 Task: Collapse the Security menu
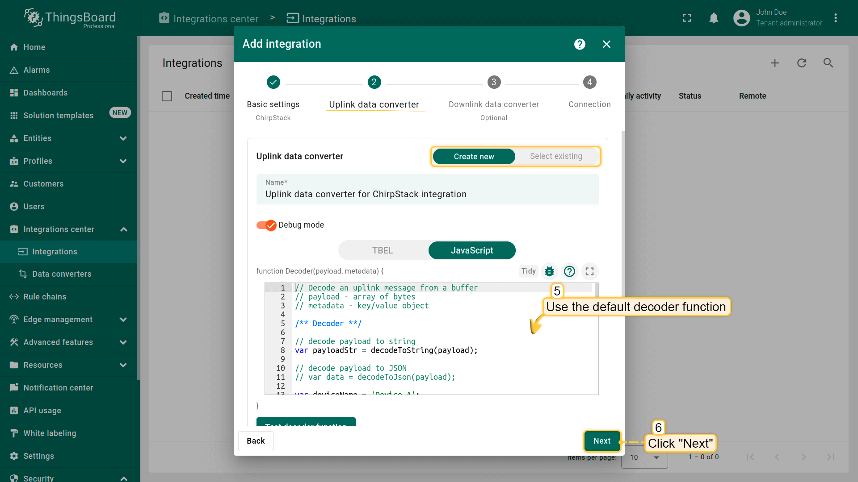click(124, 478)
